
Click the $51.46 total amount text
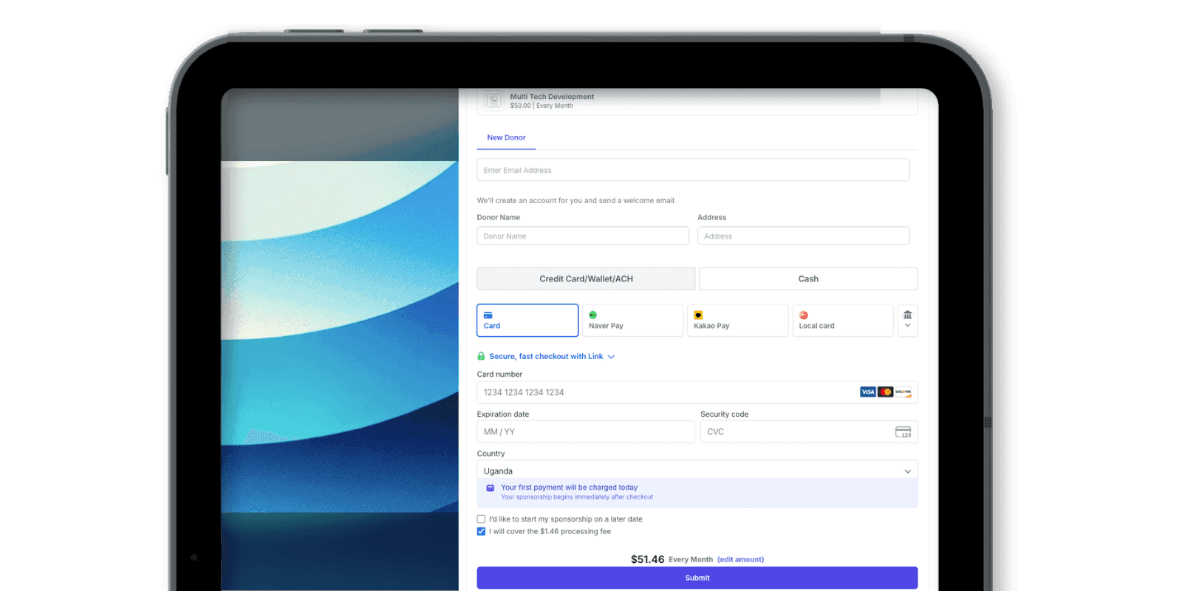click(x=648, y=559)
